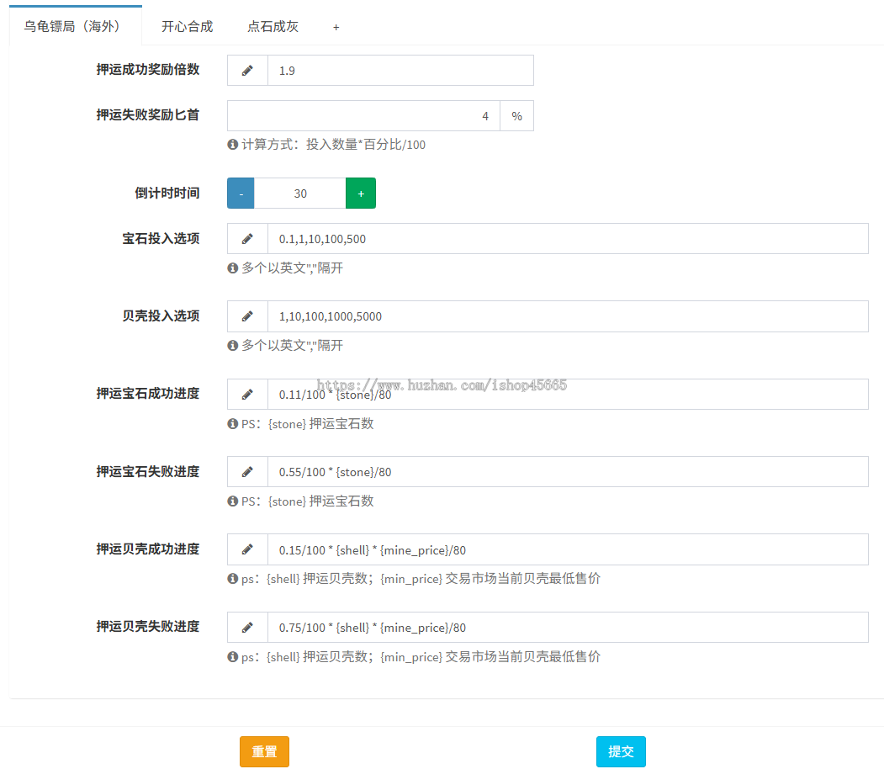This screenshot has width=884, height=769.
Task: Click the % addon of 押运失败奖励匕首
Action: click(x=517, y=115)
